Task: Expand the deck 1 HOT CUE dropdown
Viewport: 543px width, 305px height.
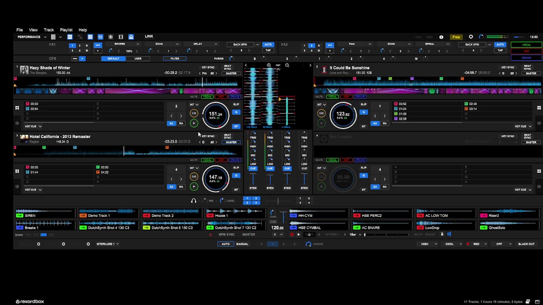Action: click(34, 126)
